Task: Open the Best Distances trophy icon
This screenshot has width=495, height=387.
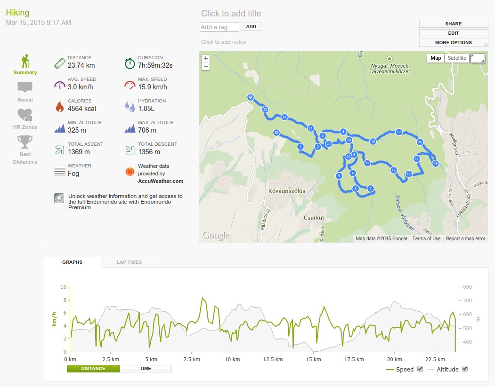Action: [25, 142]
